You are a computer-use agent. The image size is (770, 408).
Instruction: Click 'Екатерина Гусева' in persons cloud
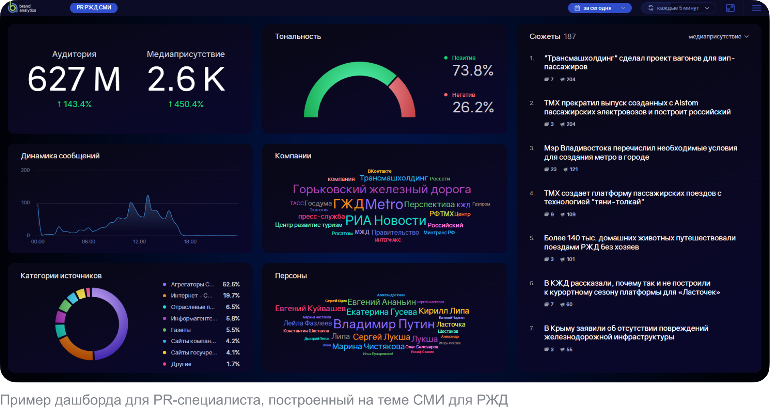[x=382, y=312]
